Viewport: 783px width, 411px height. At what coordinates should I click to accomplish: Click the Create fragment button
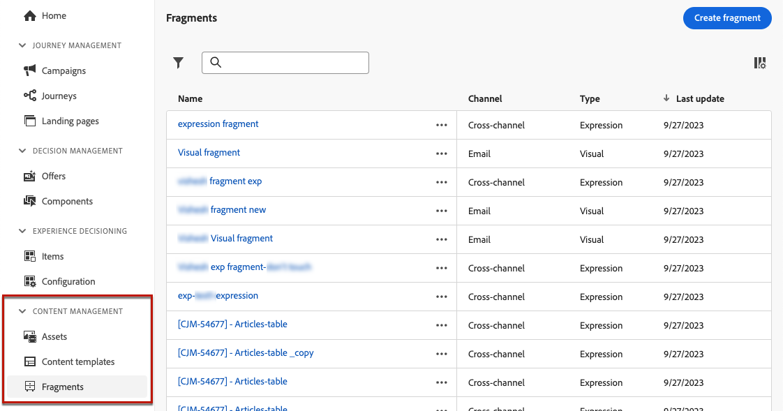pos(727,18)
